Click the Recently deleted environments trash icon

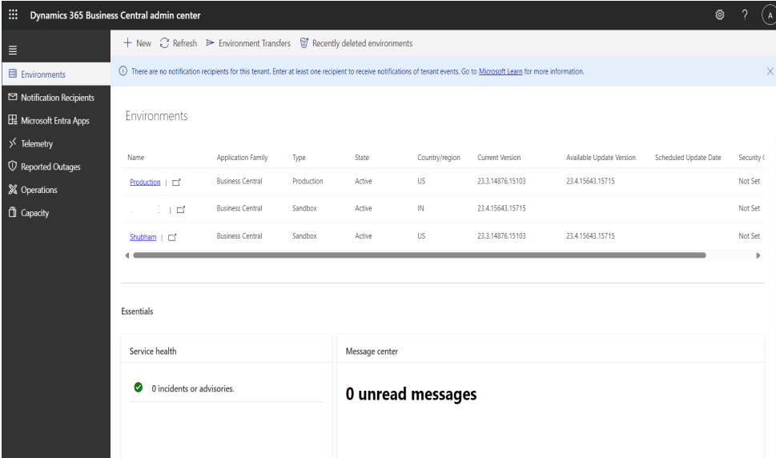tap(304, 43)
